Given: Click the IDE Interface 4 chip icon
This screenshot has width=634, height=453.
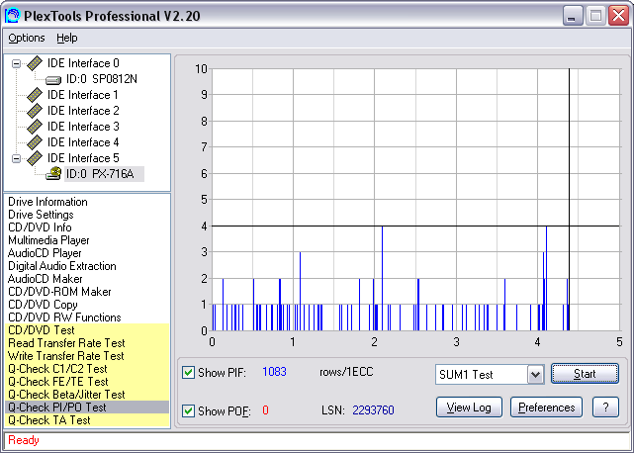Looking at the screenshot, I should pyautogui.click(x=35, y=142).
